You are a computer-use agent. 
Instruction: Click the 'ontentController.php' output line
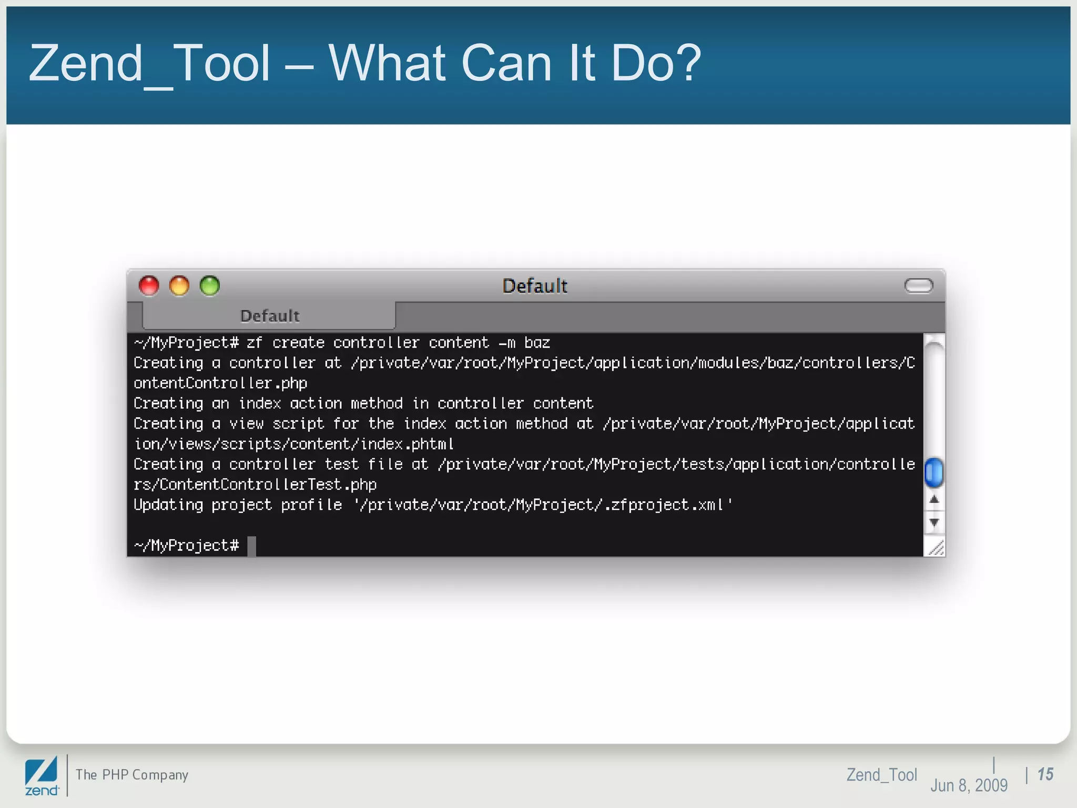tap(220, 383)
